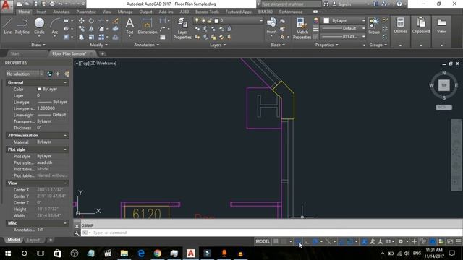Click Match Properties tool

[302, 28]
